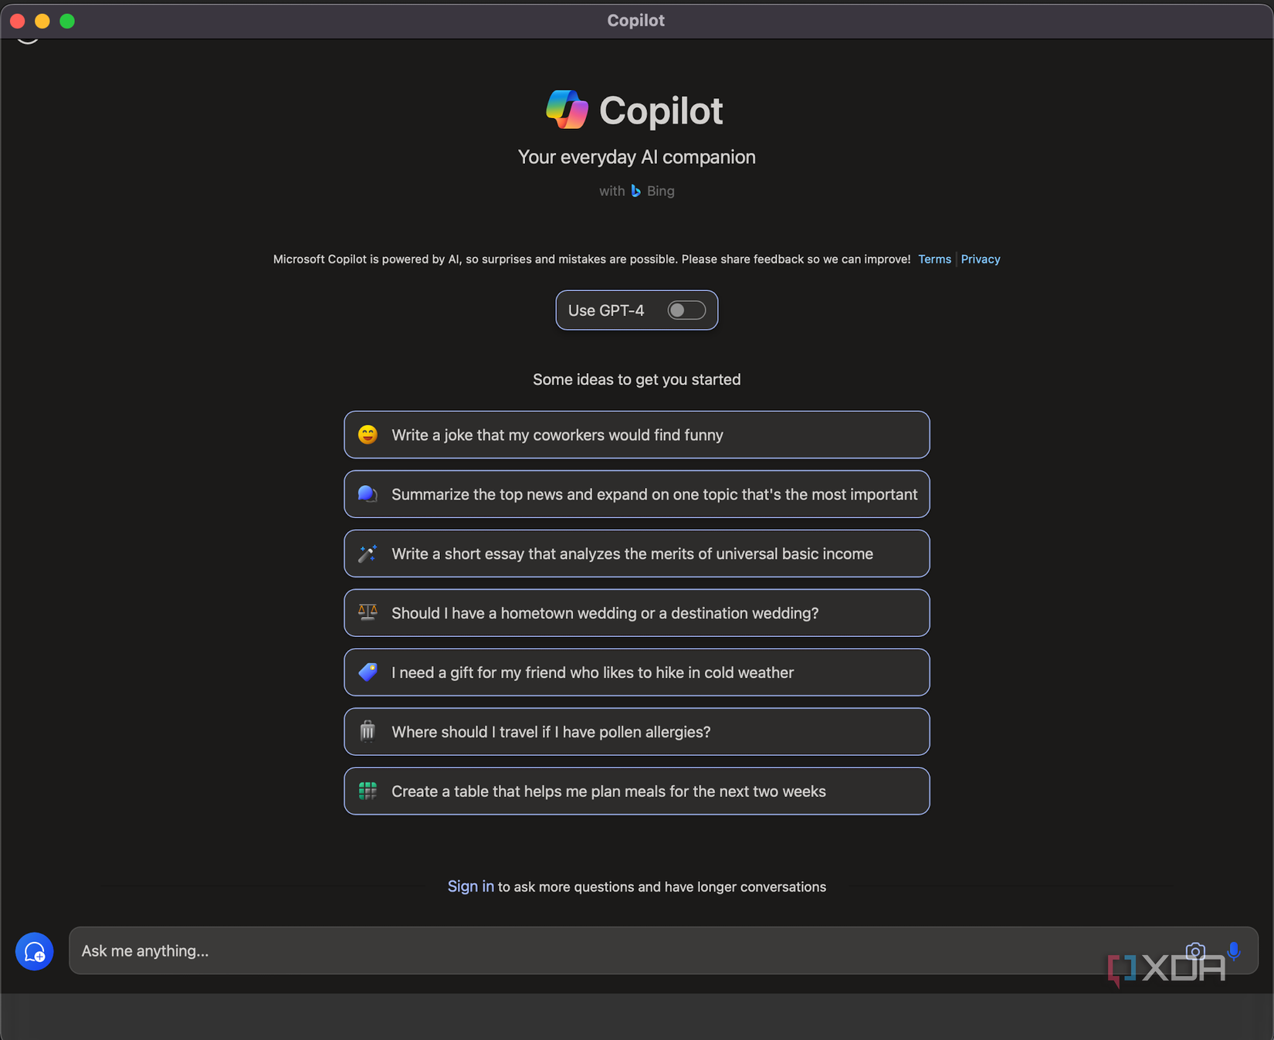Click the microphone voice input icon
The height and width of the screenshot is (1040, 1274).
point(1234,951)
